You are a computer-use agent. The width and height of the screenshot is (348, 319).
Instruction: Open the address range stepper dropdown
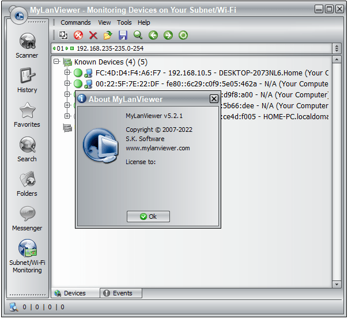(336, 48)
